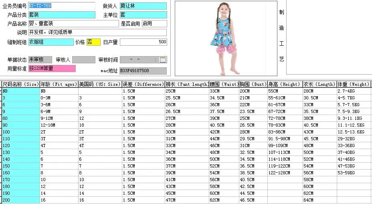This screenshot has height=204, width=372.
Task: Click the 身高 (Height) column header
Action: pos(285,84)
